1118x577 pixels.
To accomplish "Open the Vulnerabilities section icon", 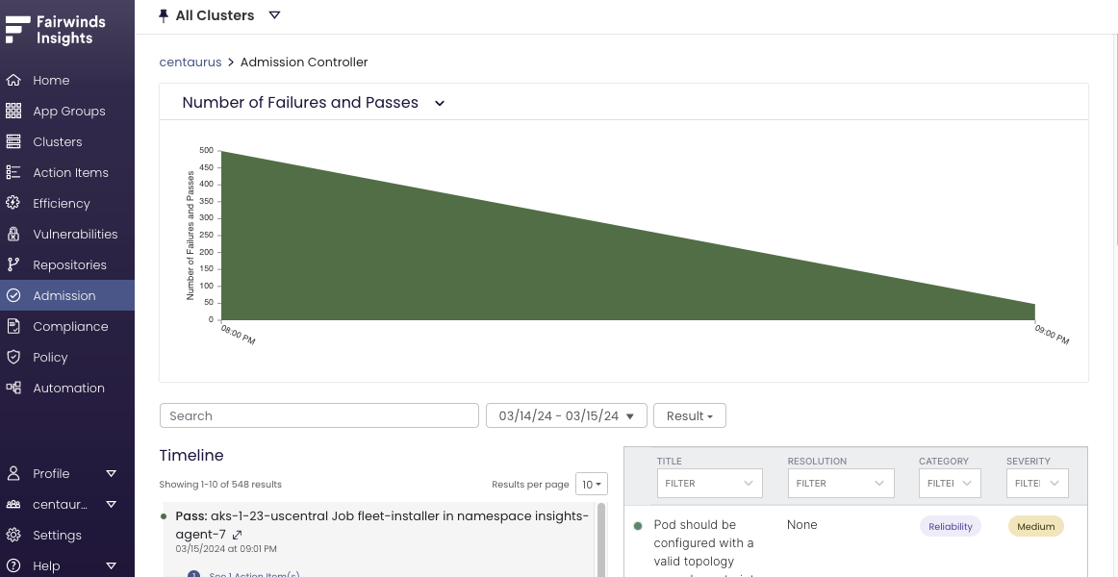I will [13, 234].
